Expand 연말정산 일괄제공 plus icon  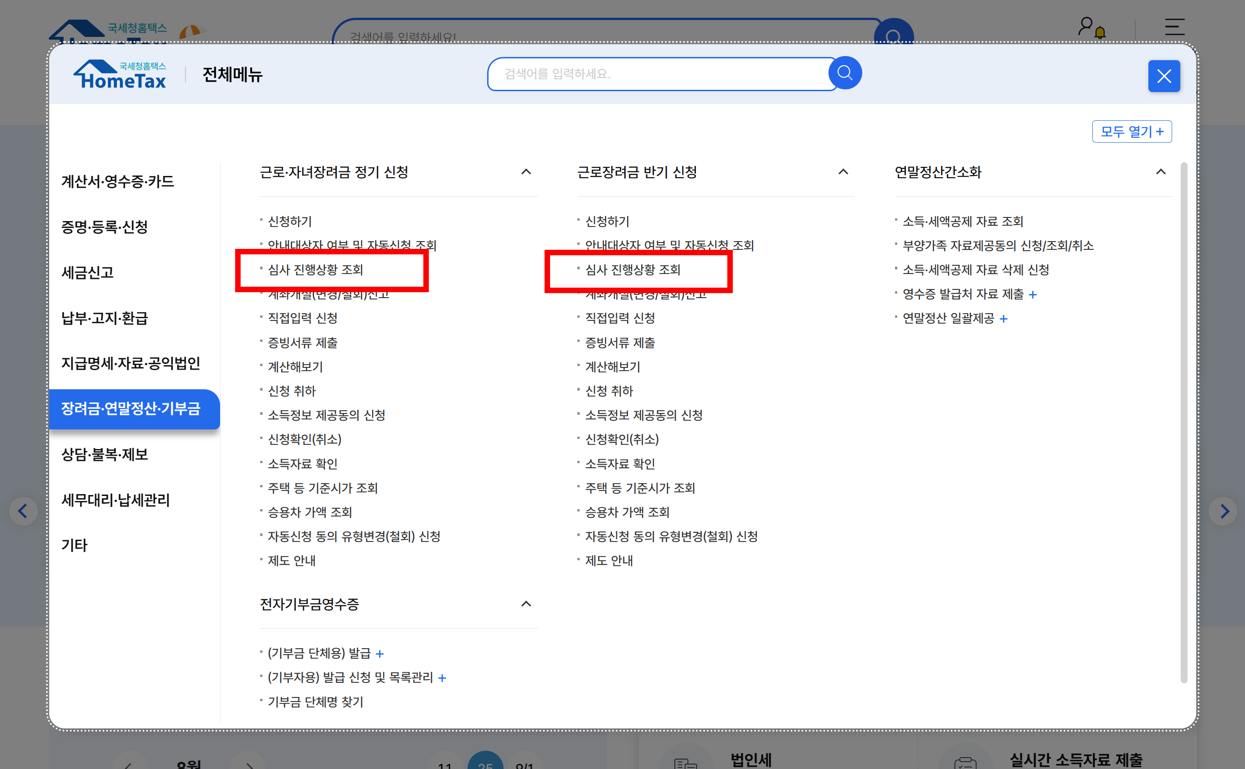click(x=1003, y=319)
